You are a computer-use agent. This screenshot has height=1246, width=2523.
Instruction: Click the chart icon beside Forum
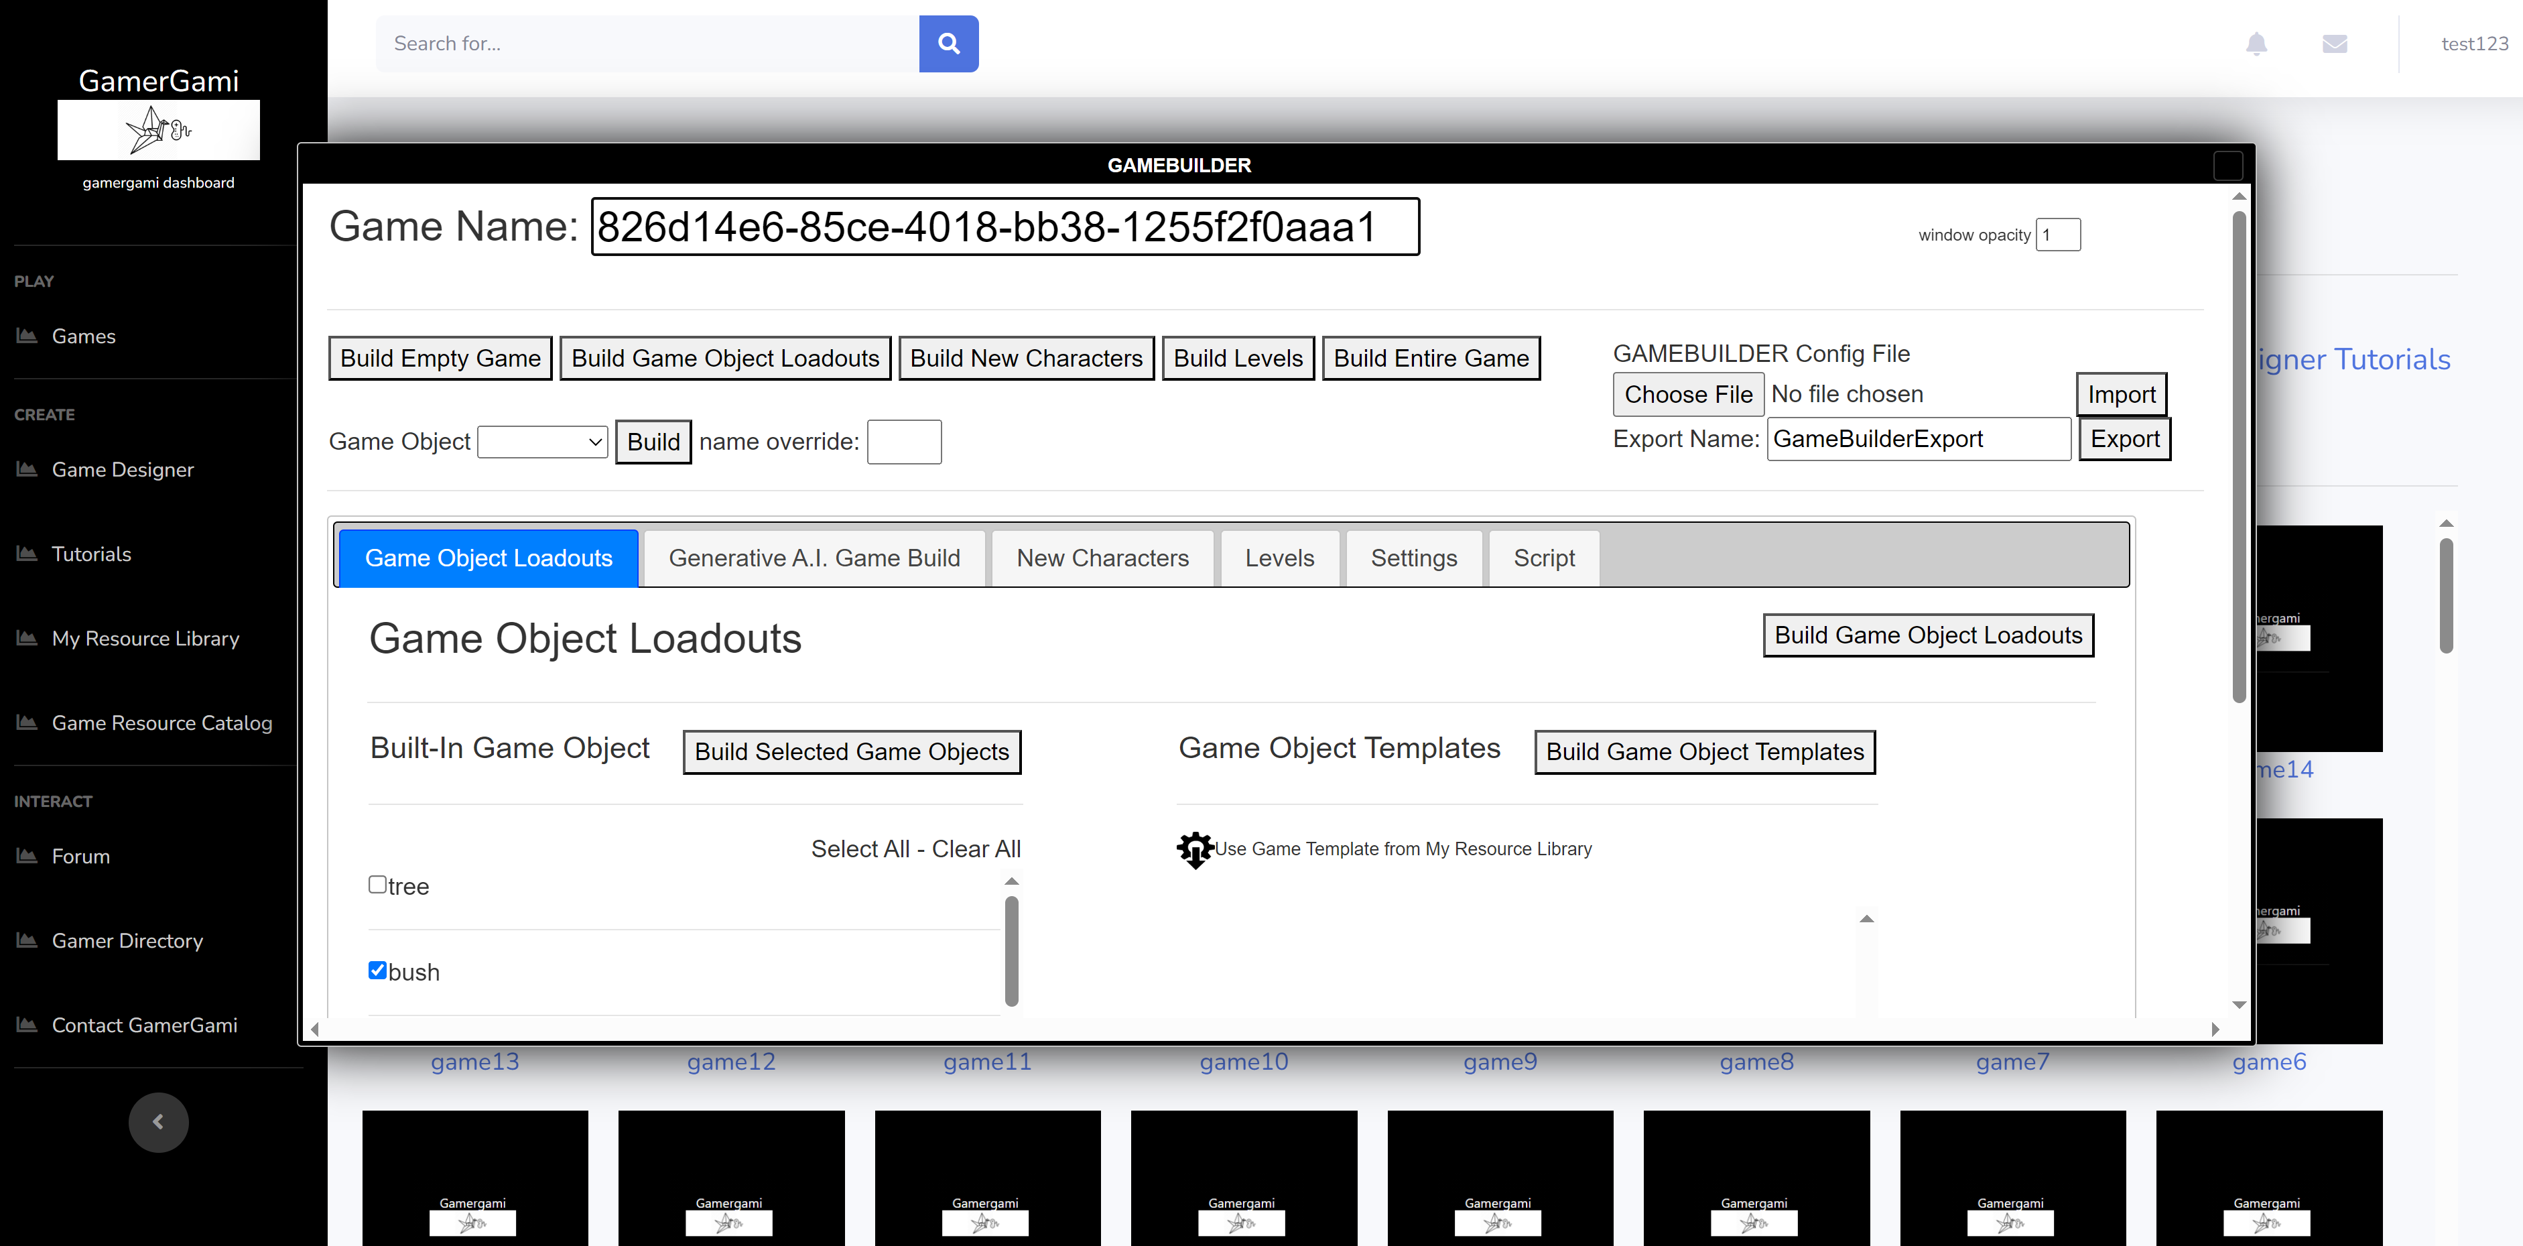click(26, 856)
